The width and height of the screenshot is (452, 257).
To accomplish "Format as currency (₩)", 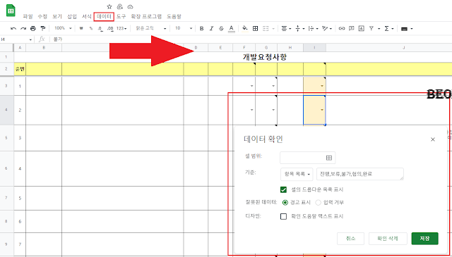I will click(x=81, y=28).
